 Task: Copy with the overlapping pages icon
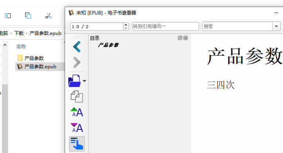click(77, 97)
